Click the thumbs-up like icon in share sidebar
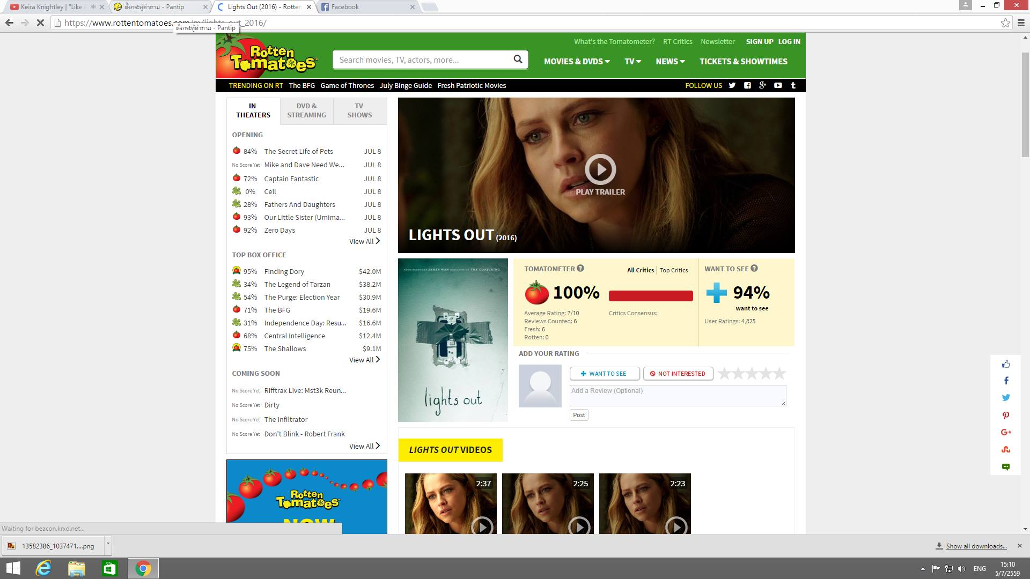Screen dimensions: 1030x579 [1006, 364]
